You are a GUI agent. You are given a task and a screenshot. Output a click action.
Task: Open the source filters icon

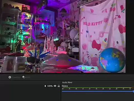click(x=24, y=77)
